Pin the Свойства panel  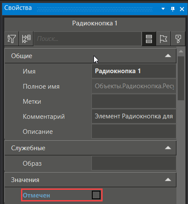pyautogui.click(x=173, y=9)
